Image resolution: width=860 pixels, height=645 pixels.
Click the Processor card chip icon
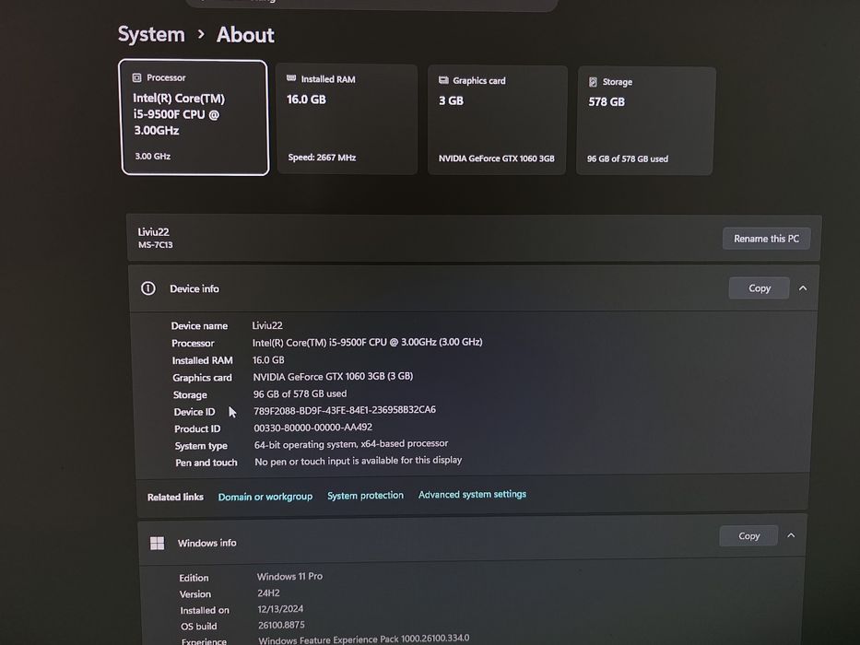pyautogui.click(x=136, y=78)
